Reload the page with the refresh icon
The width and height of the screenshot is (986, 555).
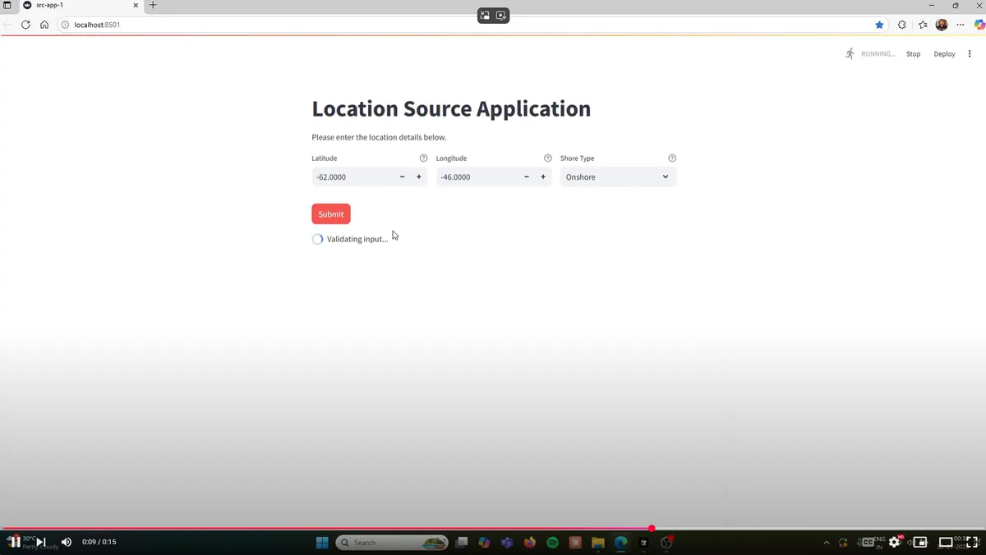pos(25,25)
